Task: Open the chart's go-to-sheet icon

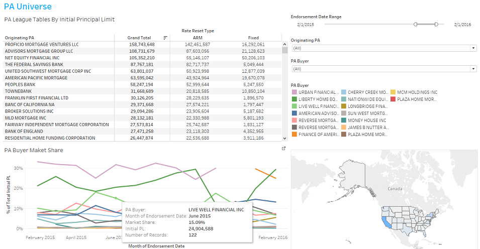Action: tap(284, 149)
